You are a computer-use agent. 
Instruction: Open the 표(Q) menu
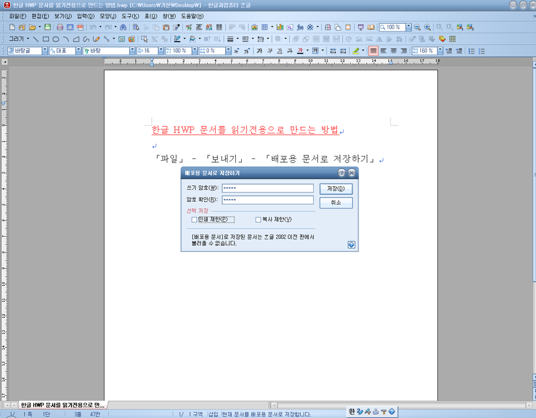pyautogui.click(x=151, y=16)
